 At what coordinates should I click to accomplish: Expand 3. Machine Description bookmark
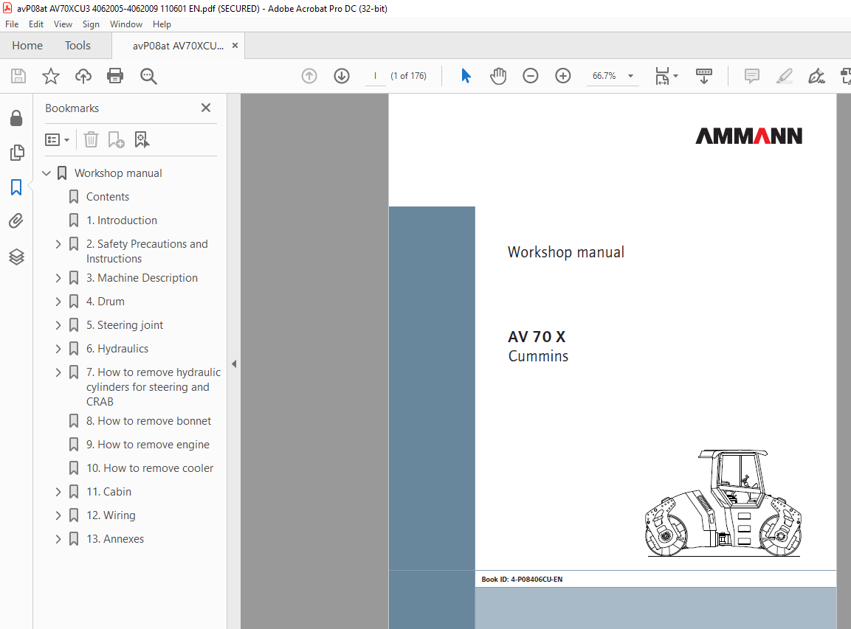point(58,278)
